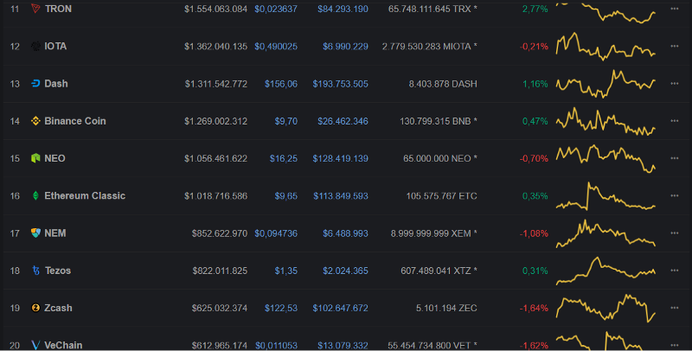Screen dimensions: 692x351
Task: Open the Binance Coin name link
Action: pyautogui.click(x=75, y=121)
